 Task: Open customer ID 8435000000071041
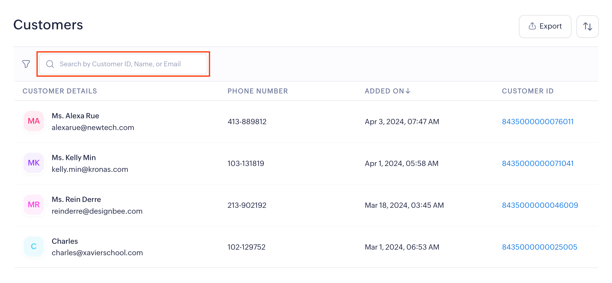(538, 163)
